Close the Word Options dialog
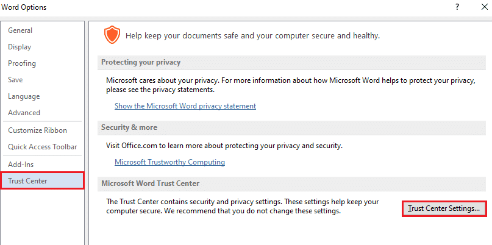 (x=482, y=7)
